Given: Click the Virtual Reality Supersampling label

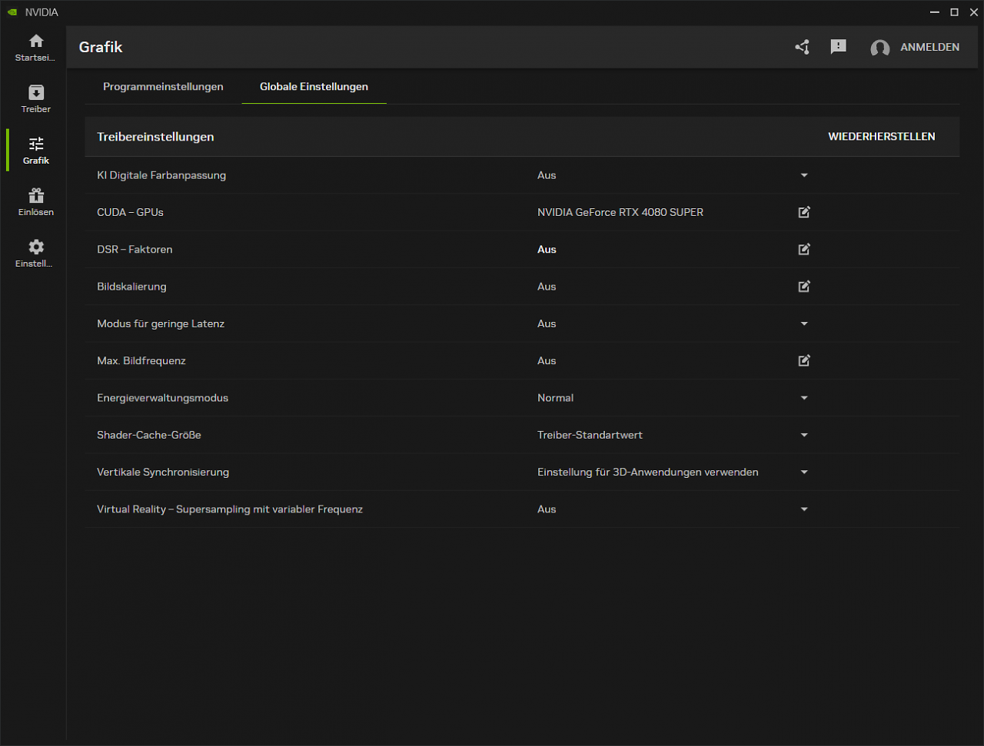Looking at the screenshot, I should 230,509.
